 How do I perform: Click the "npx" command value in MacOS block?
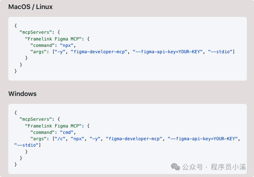[x=66, y=45]
